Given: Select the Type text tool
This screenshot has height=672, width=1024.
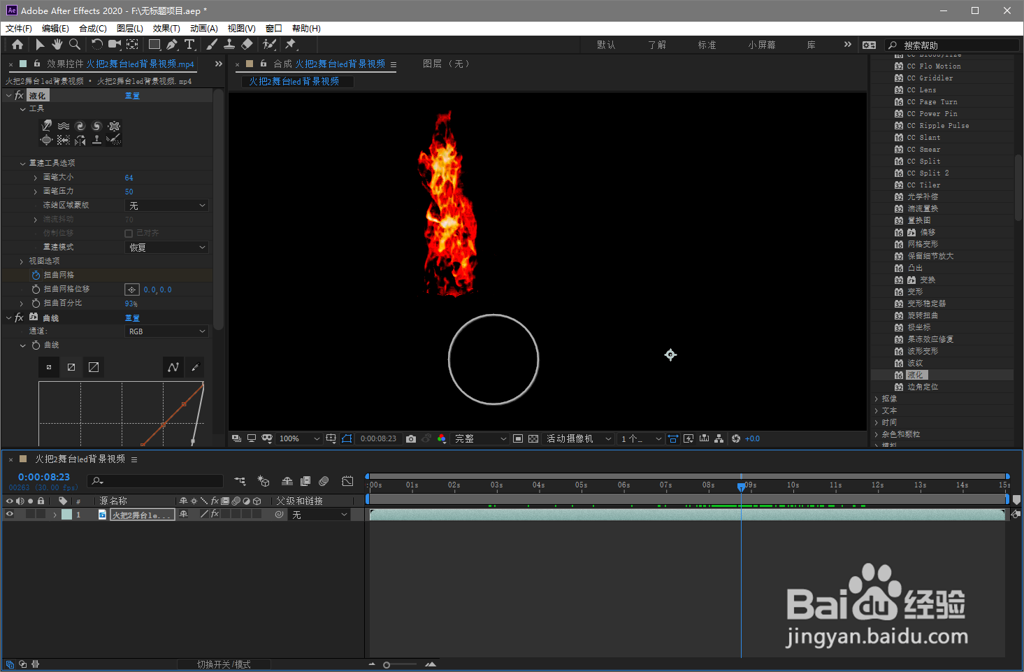Looking at the screenshot, I should (x=189, y=44).
